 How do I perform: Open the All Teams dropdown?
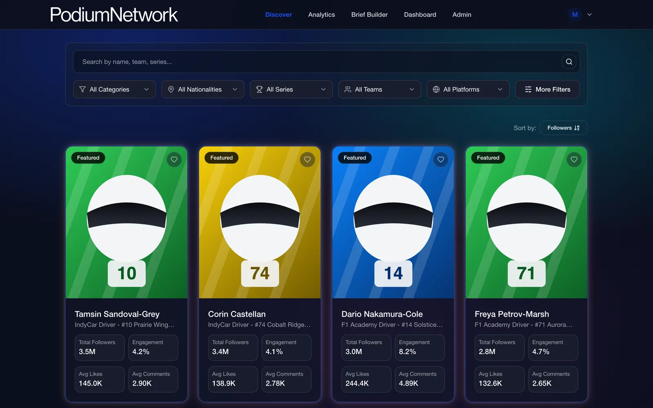point(380,89)
